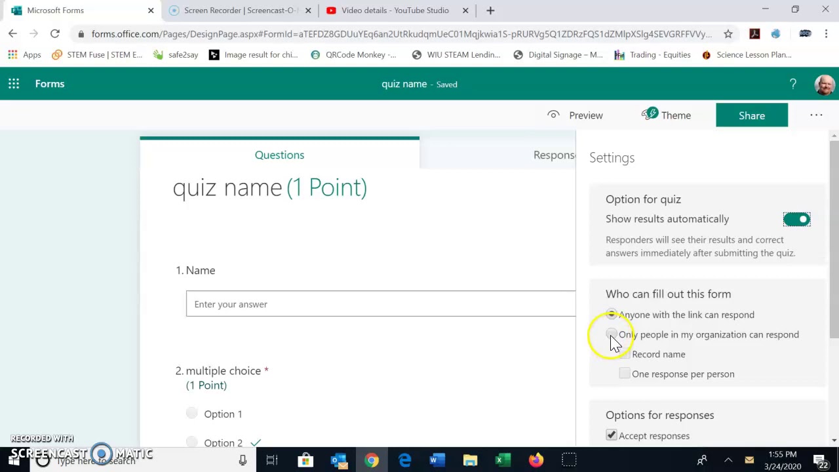The width and height of the screenshot is (839, 472).
Task: Switch to the Questions tab
Action: (279, 155)
